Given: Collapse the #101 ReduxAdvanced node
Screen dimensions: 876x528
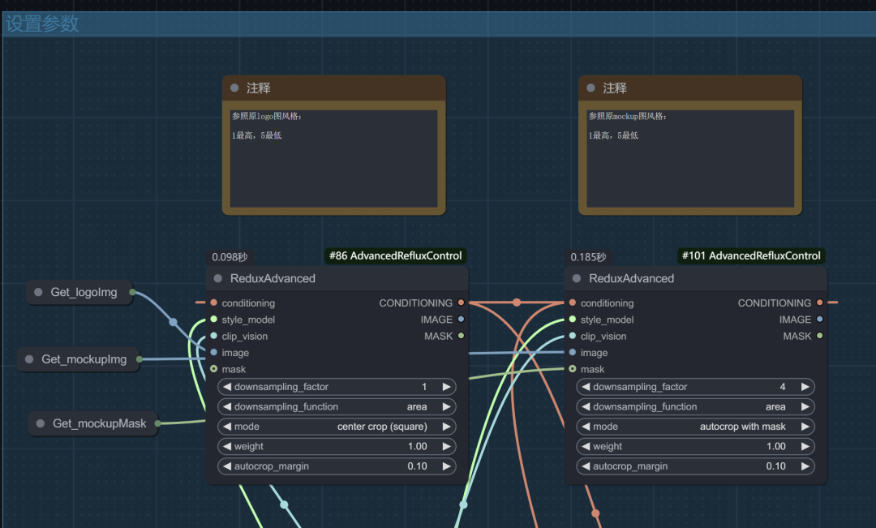Looking at the screenshot, I should (x=575, y=278).
